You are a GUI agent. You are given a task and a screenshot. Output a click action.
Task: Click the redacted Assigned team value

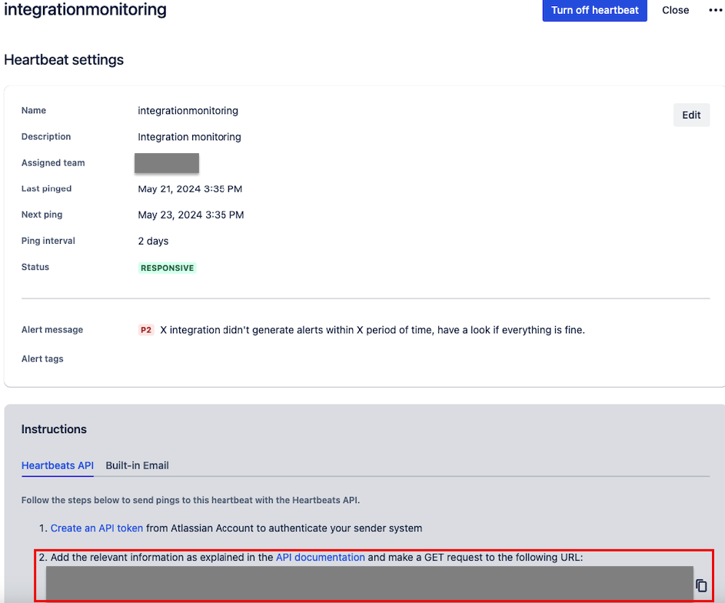[167, 163]
